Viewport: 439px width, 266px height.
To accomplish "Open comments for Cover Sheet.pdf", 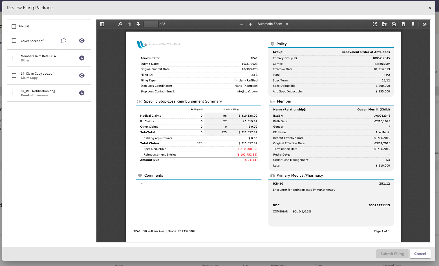I will [x=63, y=41].
